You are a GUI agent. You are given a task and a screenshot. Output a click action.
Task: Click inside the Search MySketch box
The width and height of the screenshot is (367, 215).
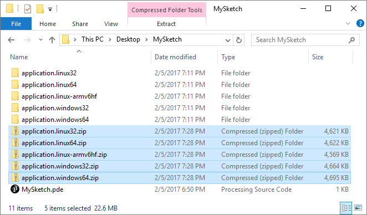point(301,40)
